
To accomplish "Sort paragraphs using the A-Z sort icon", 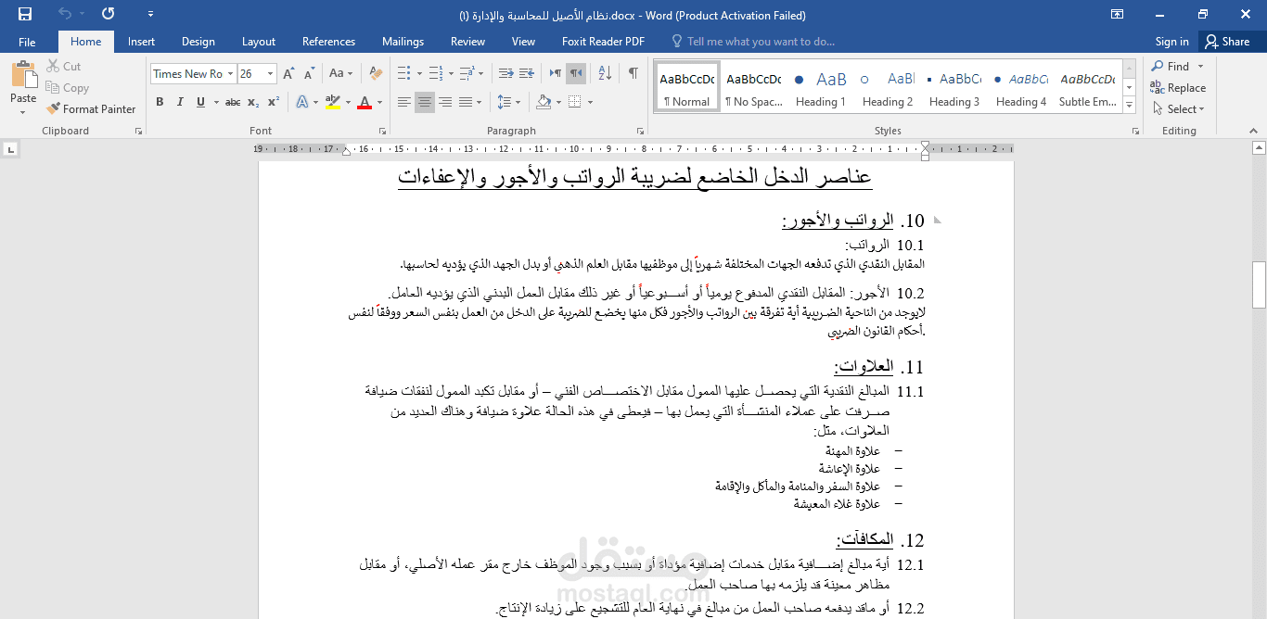I will (x=604, y=73).
